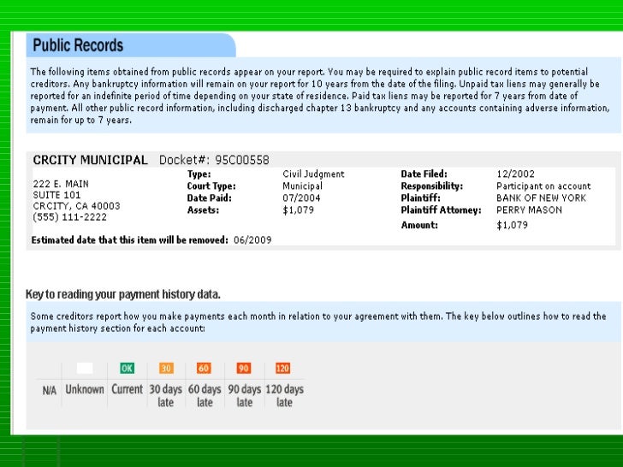
Task: Click the estimated removal date 06/2009
Action: [x=252, y=239]
